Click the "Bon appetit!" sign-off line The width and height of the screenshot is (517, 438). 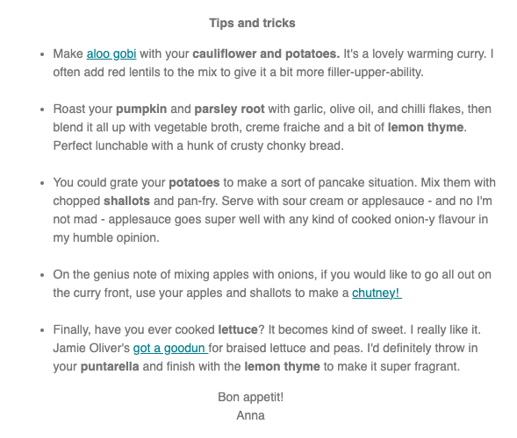click(x=250, y=397)
